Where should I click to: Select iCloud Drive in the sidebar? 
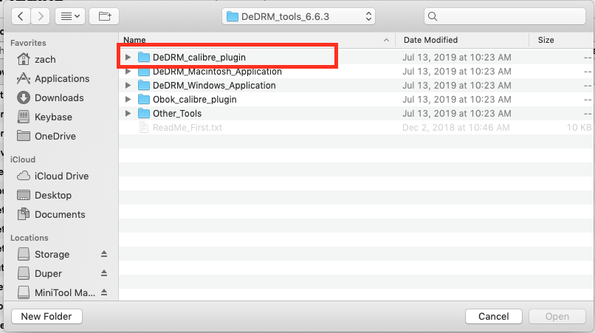coord(61,176)
